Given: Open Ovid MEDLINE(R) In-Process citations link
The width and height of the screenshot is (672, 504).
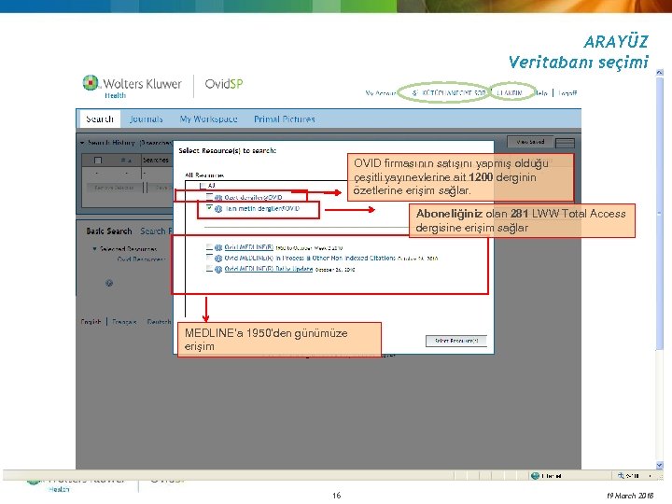Looking at the screenshot, I should click(310, 258).
